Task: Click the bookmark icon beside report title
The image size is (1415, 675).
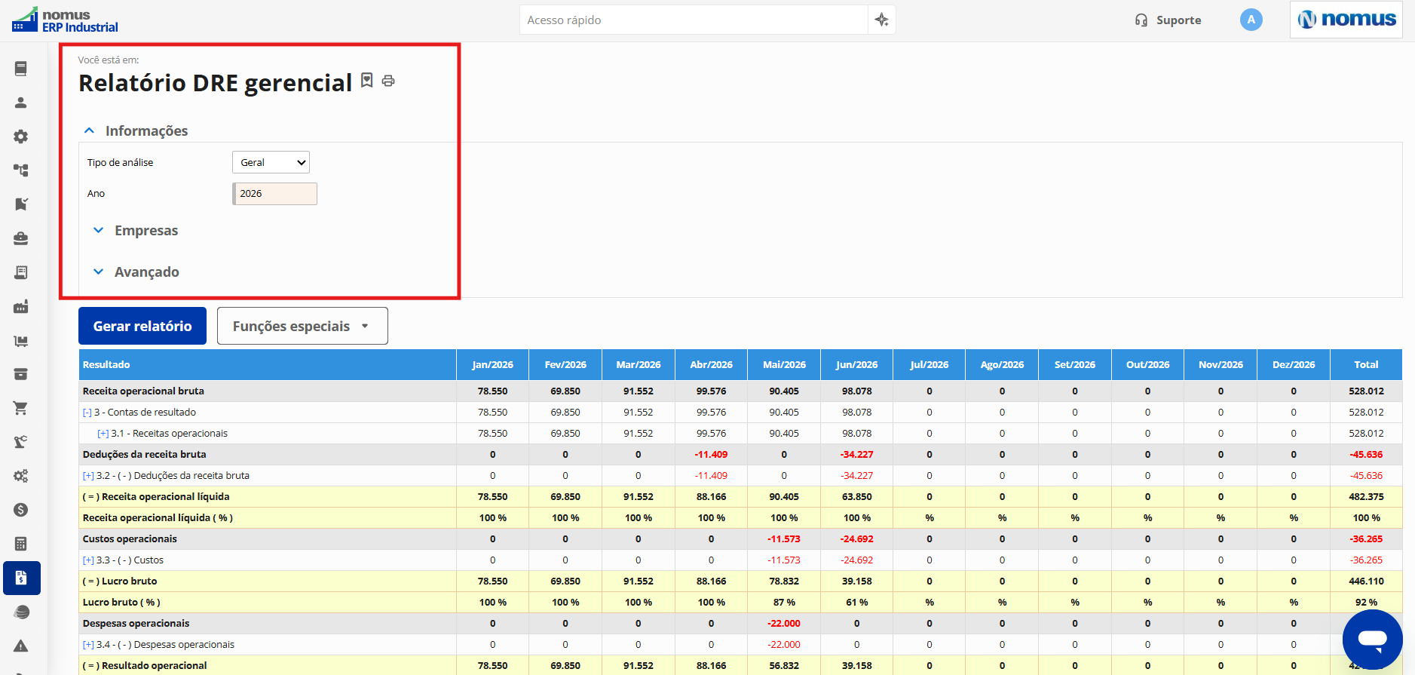Action: tap(366, 80)
